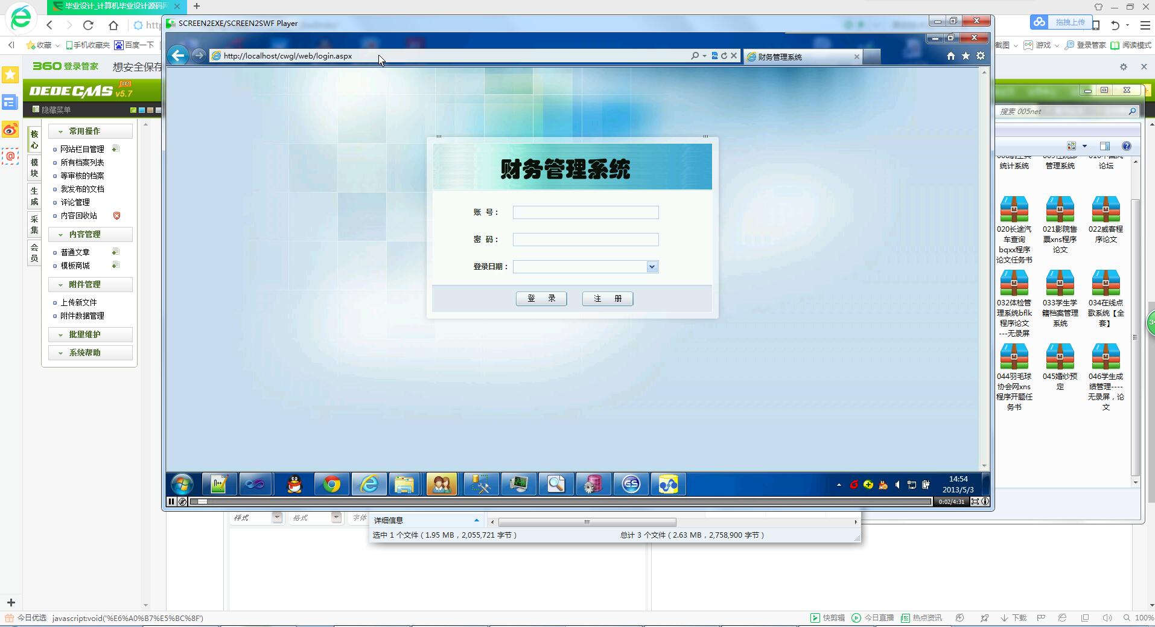Expand the 批量维护 section
This screenshot has width=1155, height=627.
click(91, 334)
